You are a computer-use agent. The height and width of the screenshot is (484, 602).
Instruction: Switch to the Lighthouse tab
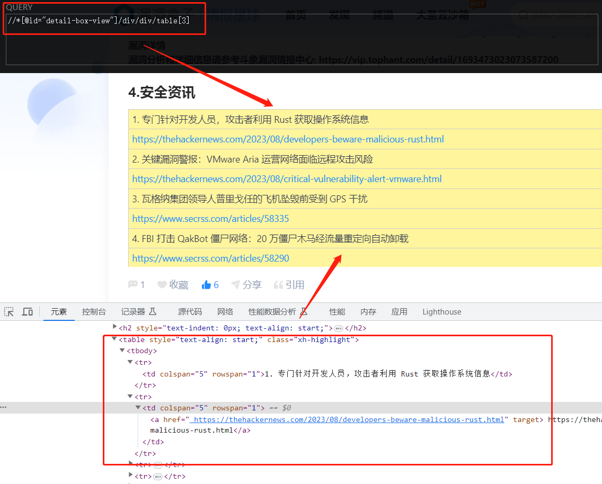[x=442, y=312]
